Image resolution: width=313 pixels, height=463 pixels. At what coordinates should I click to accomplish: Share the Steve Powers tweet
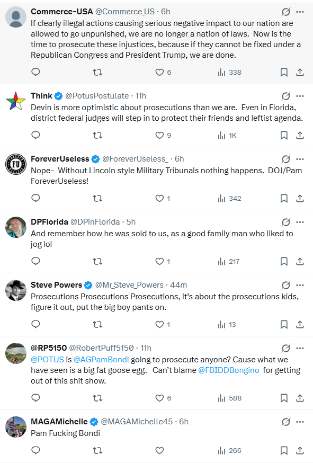click(x=300, y=324)
